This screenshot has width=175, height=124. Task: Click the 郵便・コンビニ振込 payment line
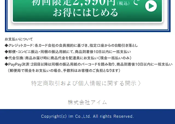tap(68, 52)
